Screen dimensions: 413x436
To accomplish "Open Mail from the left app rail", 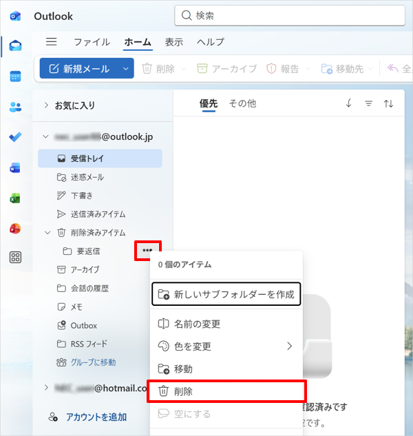I will [15, 45].
